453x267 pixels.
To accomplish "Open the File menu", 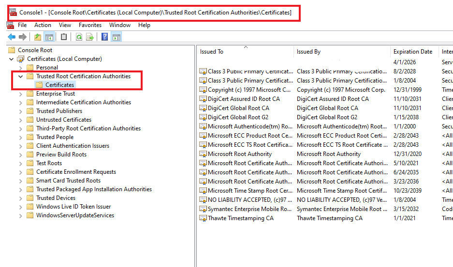I will pos(22,25).
